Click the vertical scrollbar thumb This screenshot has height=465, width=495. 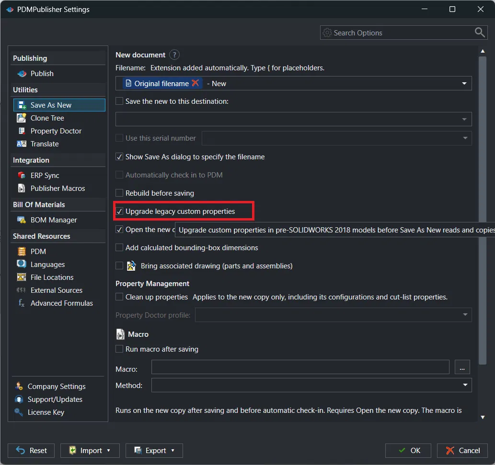[x=482, y=210]
